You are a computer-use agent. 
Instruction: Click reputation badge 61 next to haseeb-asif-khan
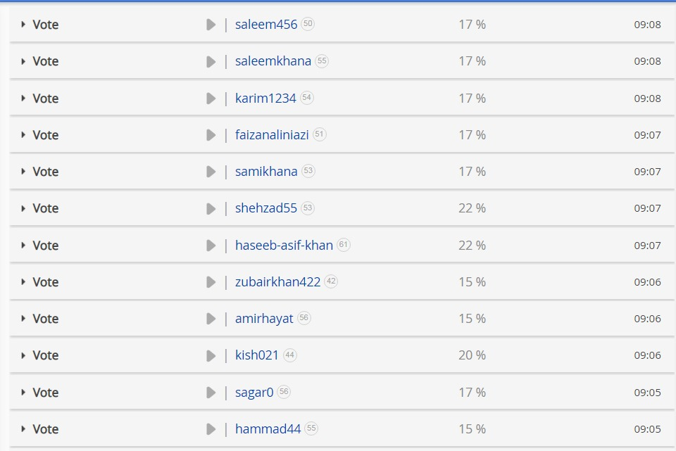pyautogui.click(x=344, y=245)
